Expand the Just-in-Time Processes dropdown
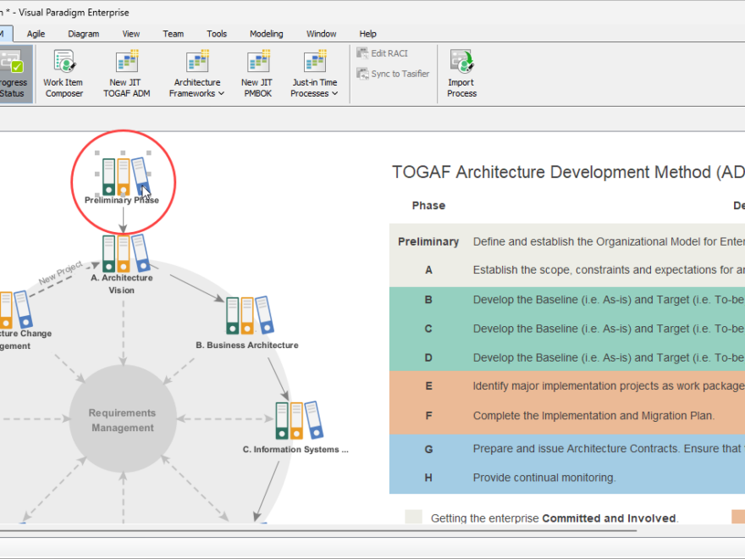745x559 pixels. point(334,93)
